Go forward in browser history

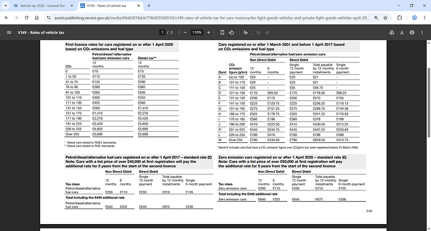click(x=16, y=17)
